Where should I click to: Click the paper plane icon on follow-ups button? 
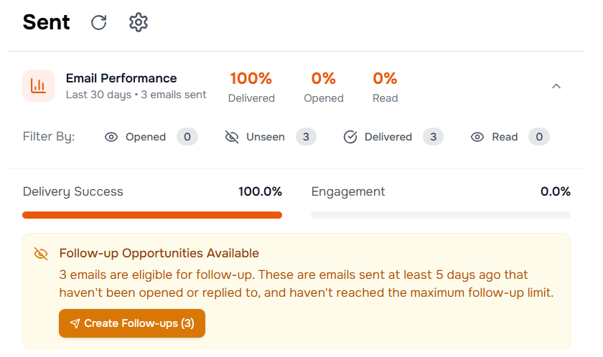(x=75, y=323)
